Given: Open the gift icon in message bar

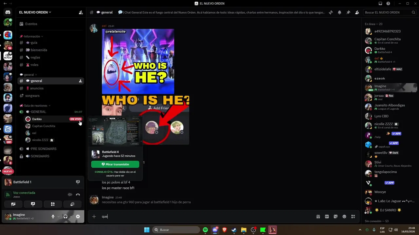Looking at the screenshot, I should click(318, 216).
